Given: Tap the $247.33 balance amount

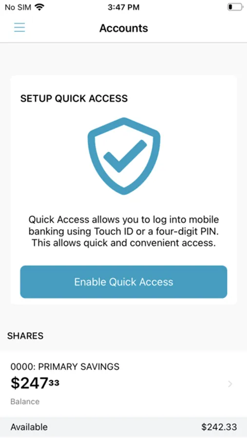Looking at the screenshot, I should (35, 383).
